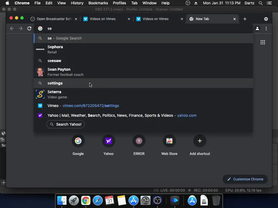This screenshot has height=208, width=278.
Task: Go forward using the forward arrow
Action: 21,28
